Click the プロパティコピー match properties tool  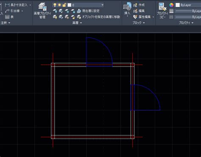tap(162, 11)
